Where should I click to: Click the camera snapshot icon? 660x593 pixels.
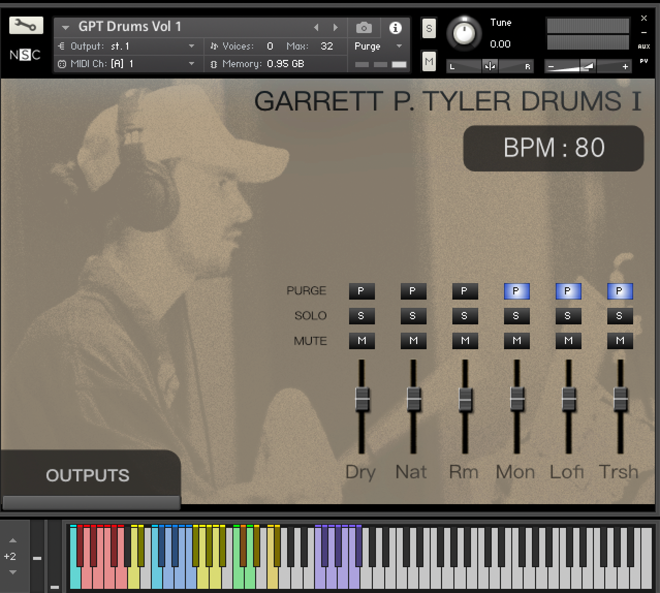(364, 28)
